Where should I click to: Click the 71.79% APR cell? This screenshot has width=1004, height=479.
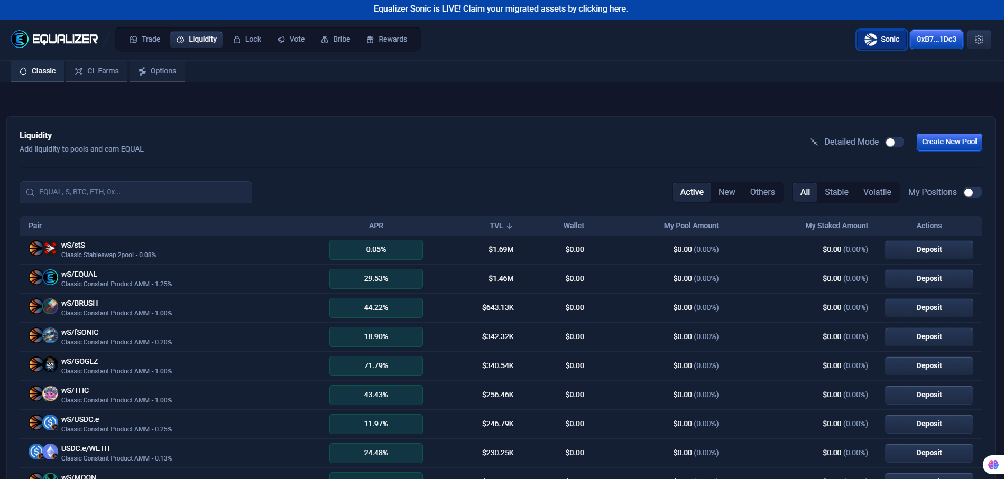click(x=376, y=366)
